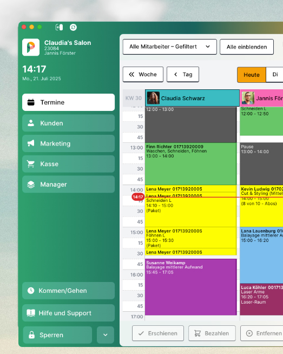Click the 15:00 time label
The image size is (283, 354).
coord(136,232)
